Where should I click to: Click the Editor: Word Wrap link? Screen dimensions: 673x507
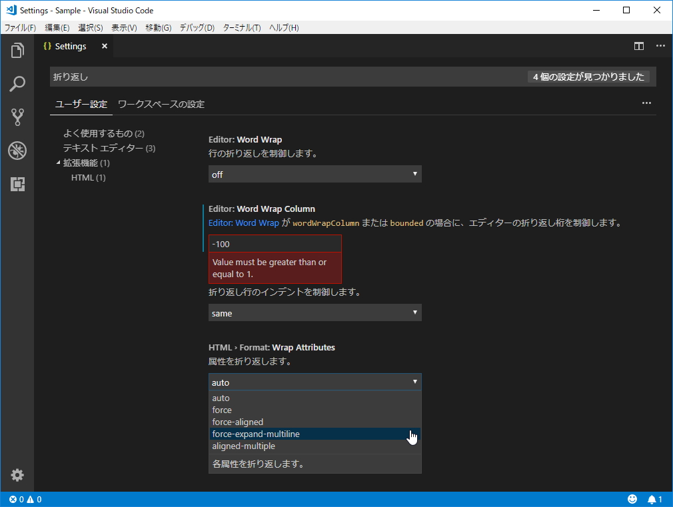coord(243,223)
